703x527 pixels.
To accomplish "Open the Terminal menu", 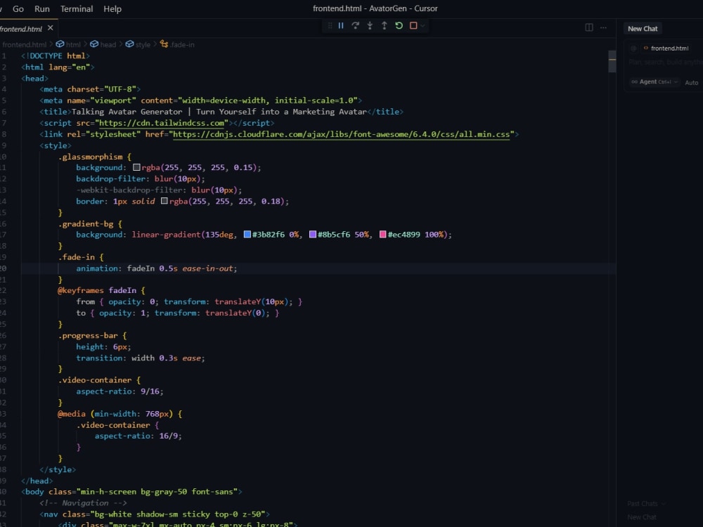I will (x=77, y=9).
